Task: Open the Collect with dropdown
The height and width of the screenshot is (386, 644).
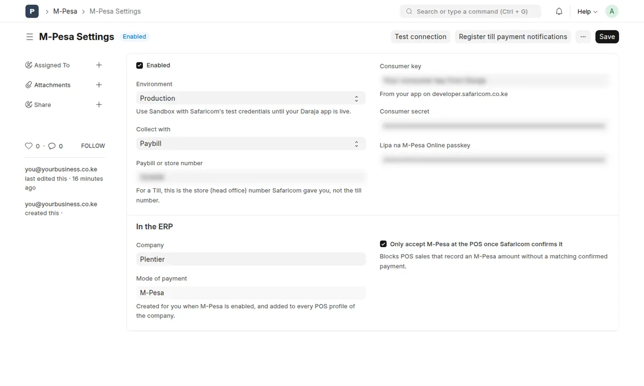Action: coord(251,144)
